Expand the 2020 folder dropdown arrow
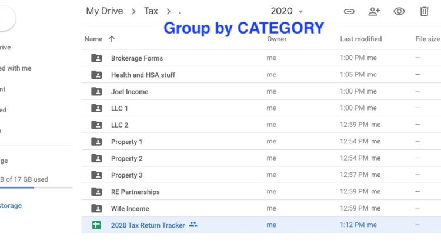Screen dimensions: 441x247 coord(301,12)
